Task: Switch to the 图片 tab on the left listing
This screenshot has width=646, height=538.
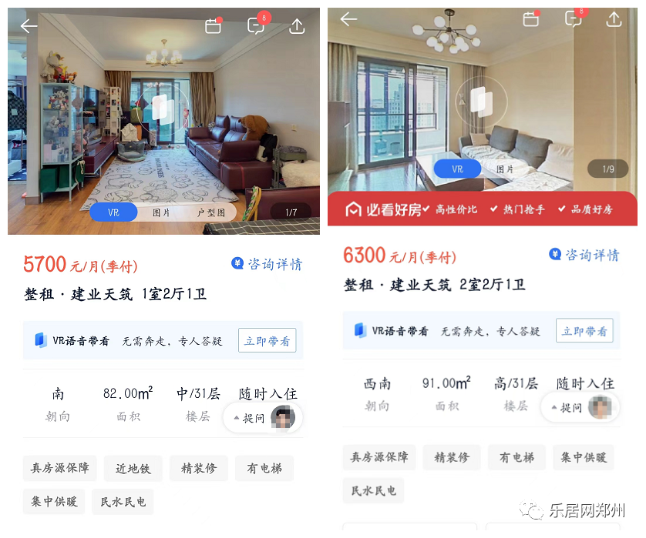Action: (161, 212)
